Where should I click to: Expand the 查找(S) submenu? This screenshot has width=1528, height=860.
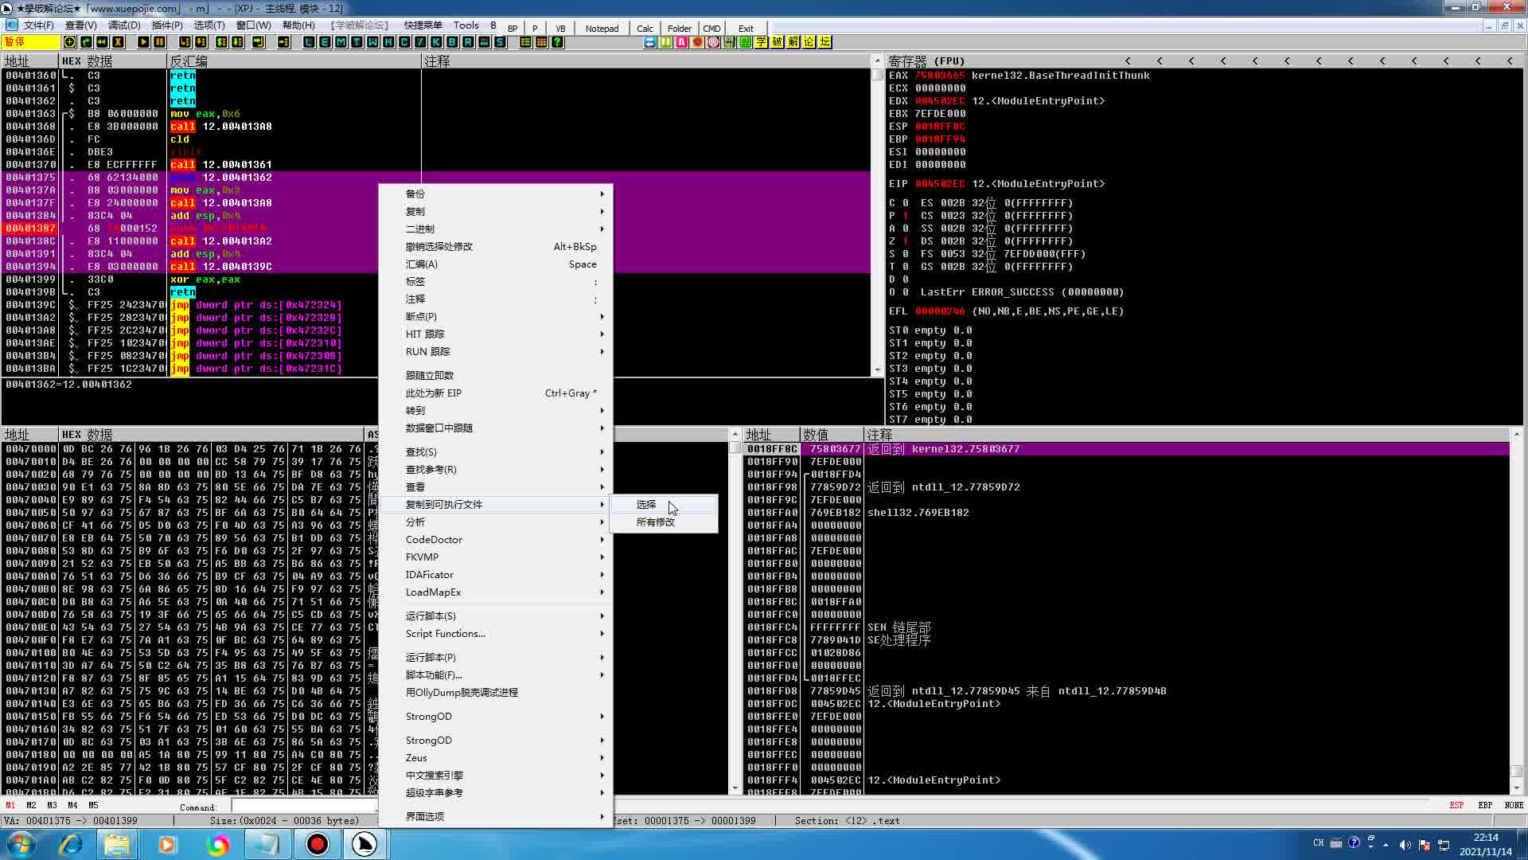point(497,451)
